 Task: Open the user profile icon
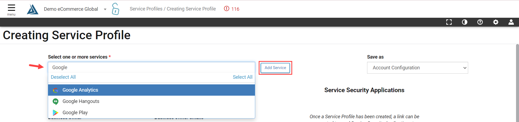[511, 22]
